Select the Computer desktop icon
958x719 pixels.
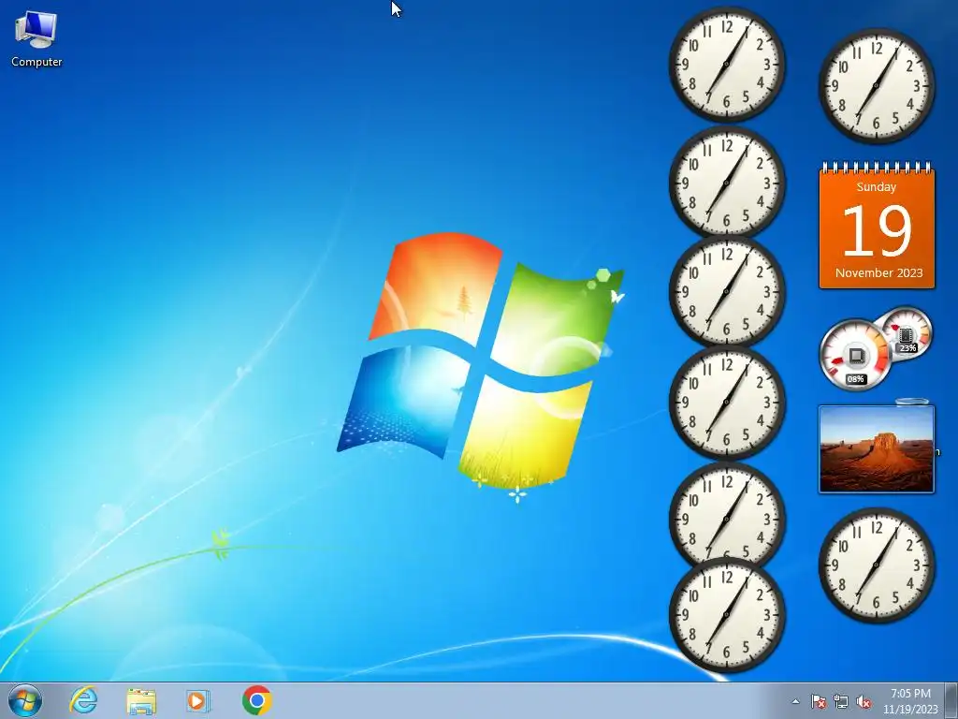coord(36,39)
